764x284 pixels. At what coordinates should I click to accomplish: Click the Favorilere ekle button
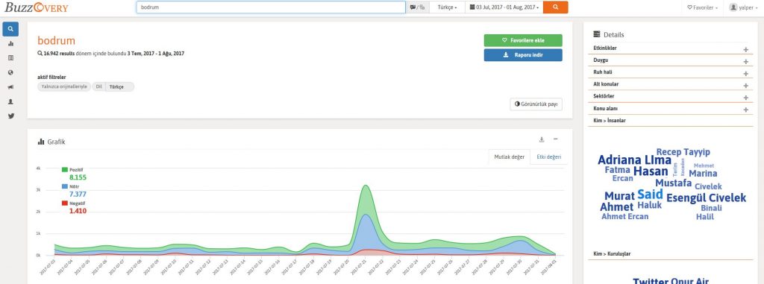tap(523, 40)
